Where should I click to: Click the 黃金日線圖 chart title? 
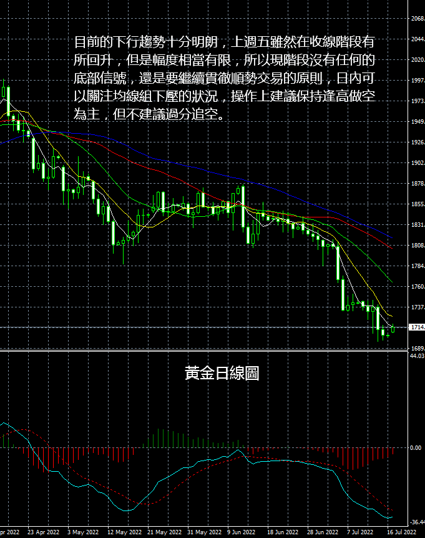[222, 373]
